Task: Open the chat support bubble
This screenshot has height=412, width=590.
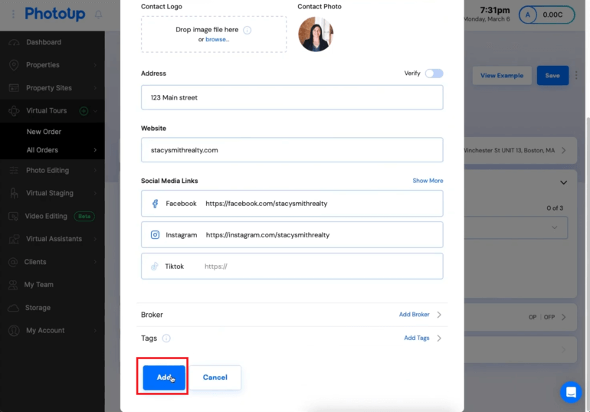Action: [x=571, y=392]
